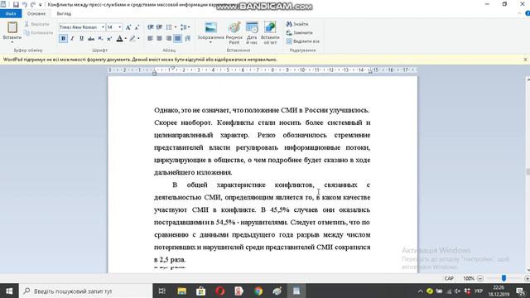This screenshot has height=298, width=530.
Task: Adjust the zoom slider handle
Action: [503, 278]
